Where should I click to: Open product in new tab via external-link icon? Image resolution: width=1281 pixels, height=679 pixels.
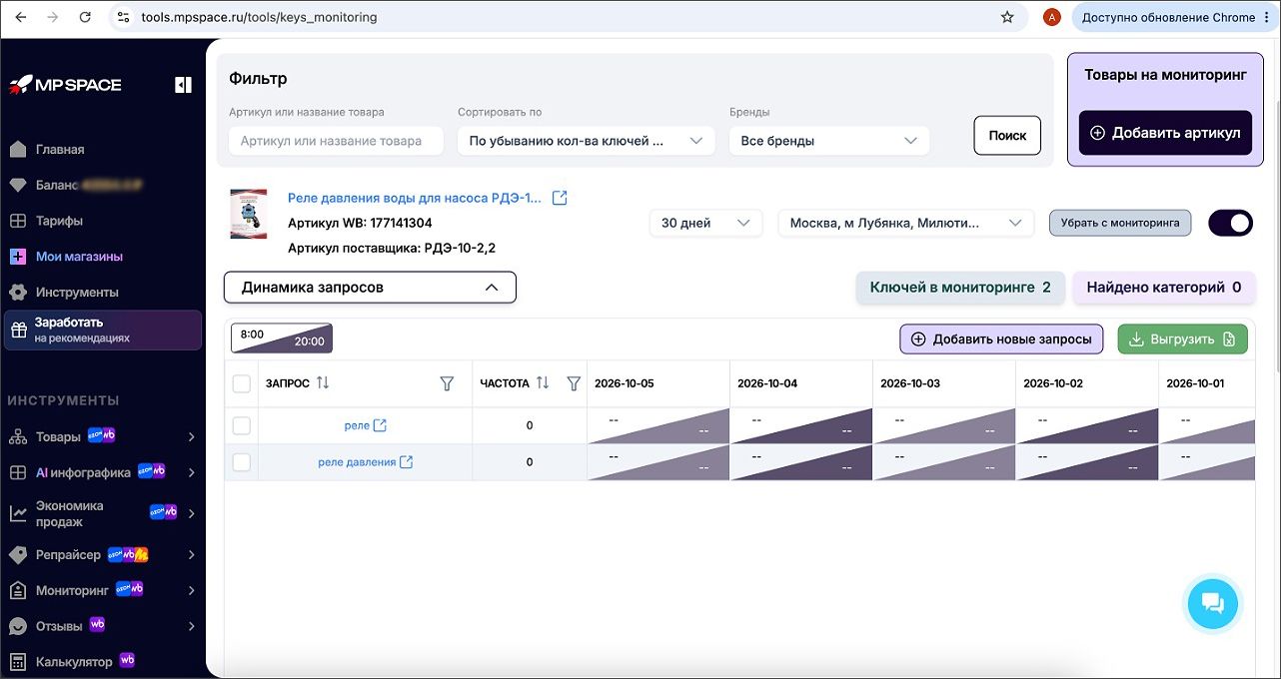[x=560, y=198]
